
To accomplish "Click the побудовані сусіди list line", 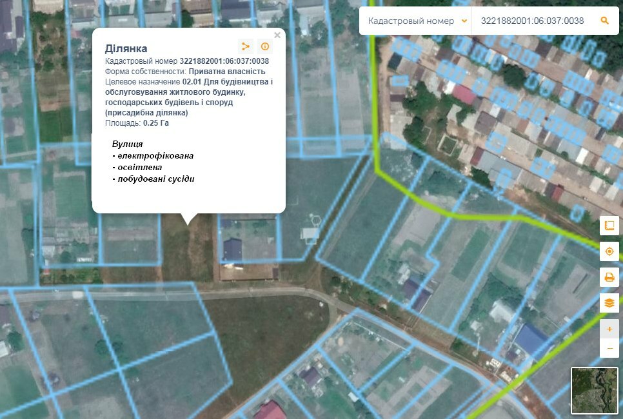I will (153, 179).
